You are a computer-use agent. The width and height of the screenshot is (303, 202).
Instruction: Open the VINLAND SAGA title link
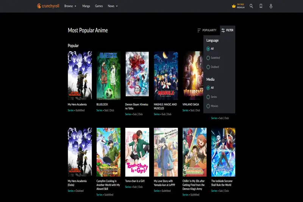[x=191, y=104]
